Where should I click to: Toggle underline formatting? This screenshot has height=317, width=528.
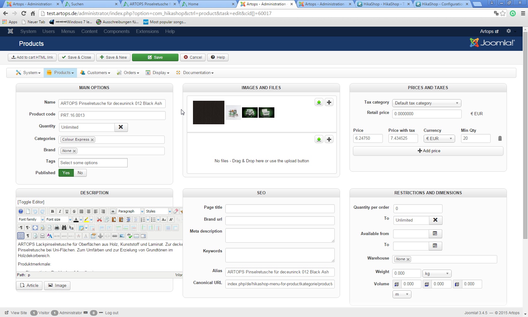tap(67, 211)
